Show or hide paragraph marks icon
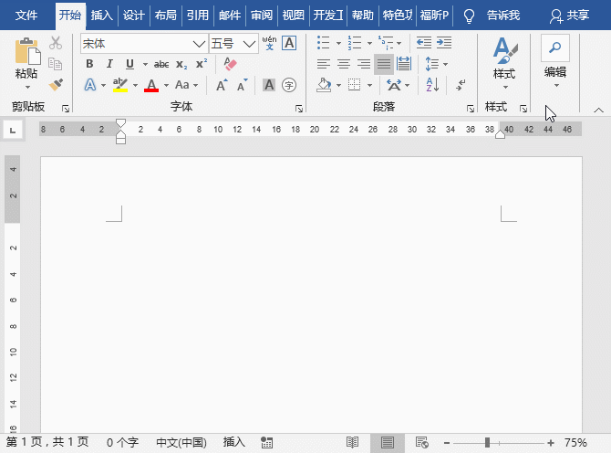This screenshot has width=611, height=453. [461, 85]
